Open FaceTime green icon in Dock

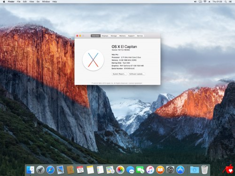140,170
